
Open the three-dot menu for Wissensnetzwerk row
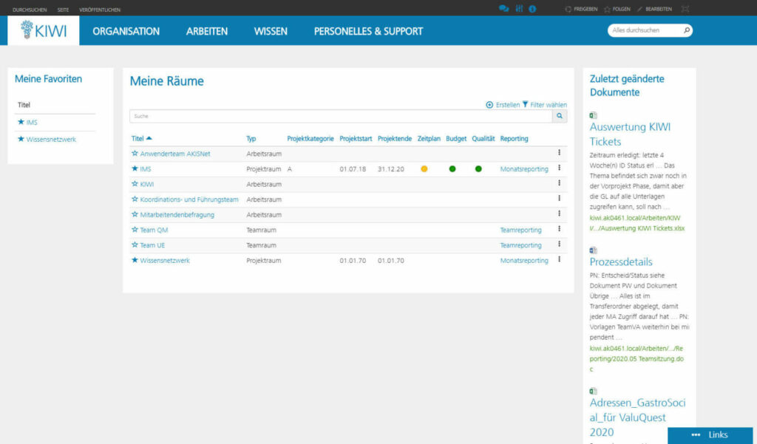559,260
